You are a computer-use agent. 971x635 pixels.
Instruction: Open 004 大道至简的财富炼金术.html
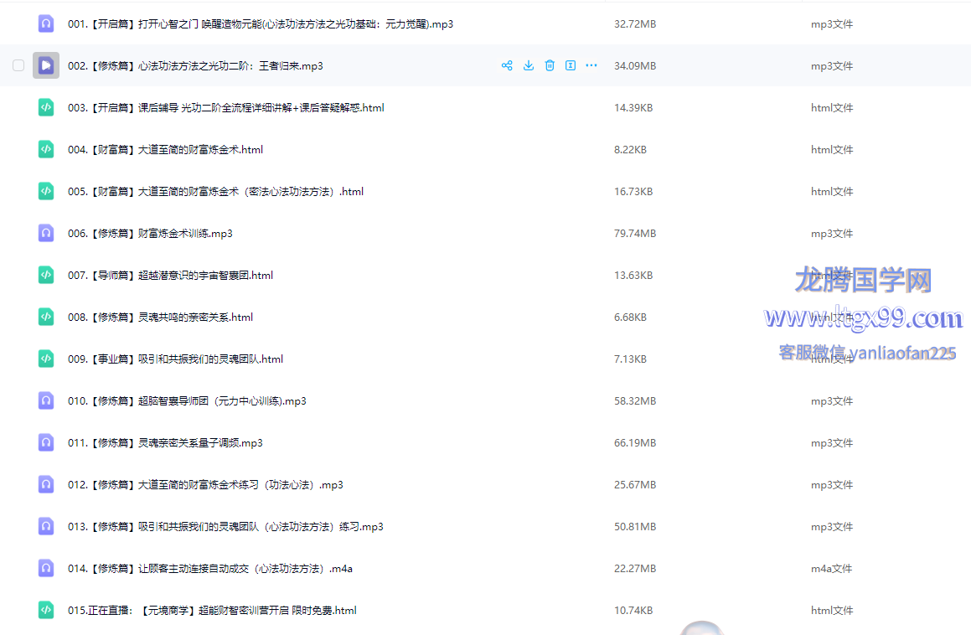click(165, 150)
